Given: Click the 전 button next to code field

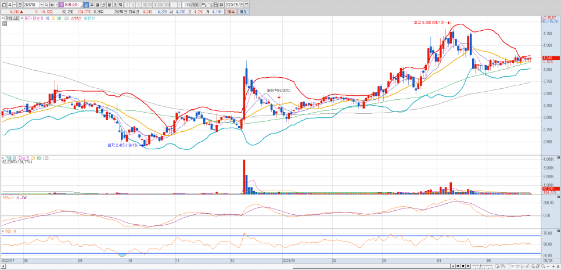Looking at the screenshot, I should [20, 5].
